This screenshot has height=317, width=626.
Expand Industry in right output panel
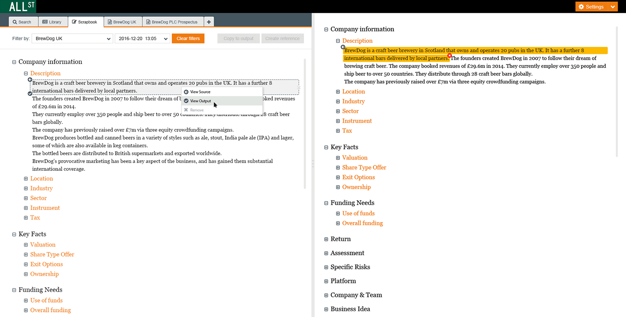click(x=338, y=101)
